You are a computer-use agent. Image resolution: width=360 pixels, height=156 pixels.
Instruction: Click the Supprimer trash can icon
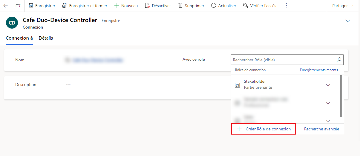click(180, 6)
